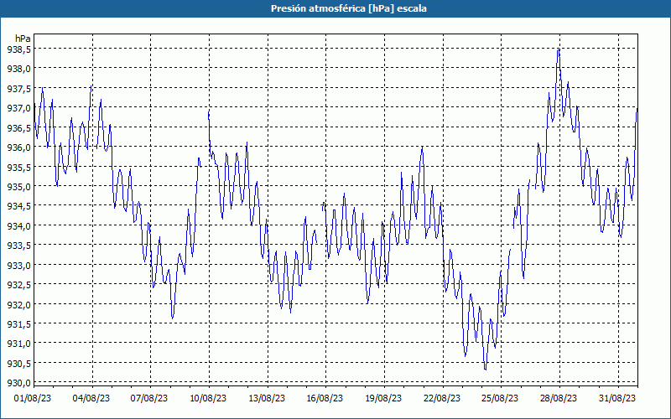671x419 pixels.
Task: Click the 19/08/23 date label
Action: [383, 399]
